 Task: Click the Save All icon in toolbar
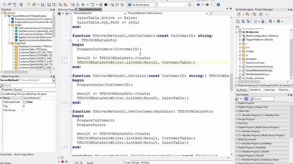(x=49, y=5)
